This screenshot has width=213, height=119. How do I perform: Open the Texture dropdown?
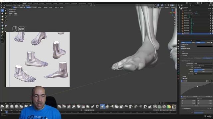46,7
